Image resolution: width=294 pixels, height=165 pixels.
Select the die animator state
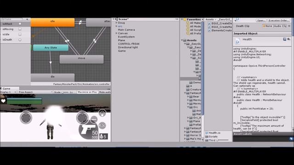coord(53,77)
